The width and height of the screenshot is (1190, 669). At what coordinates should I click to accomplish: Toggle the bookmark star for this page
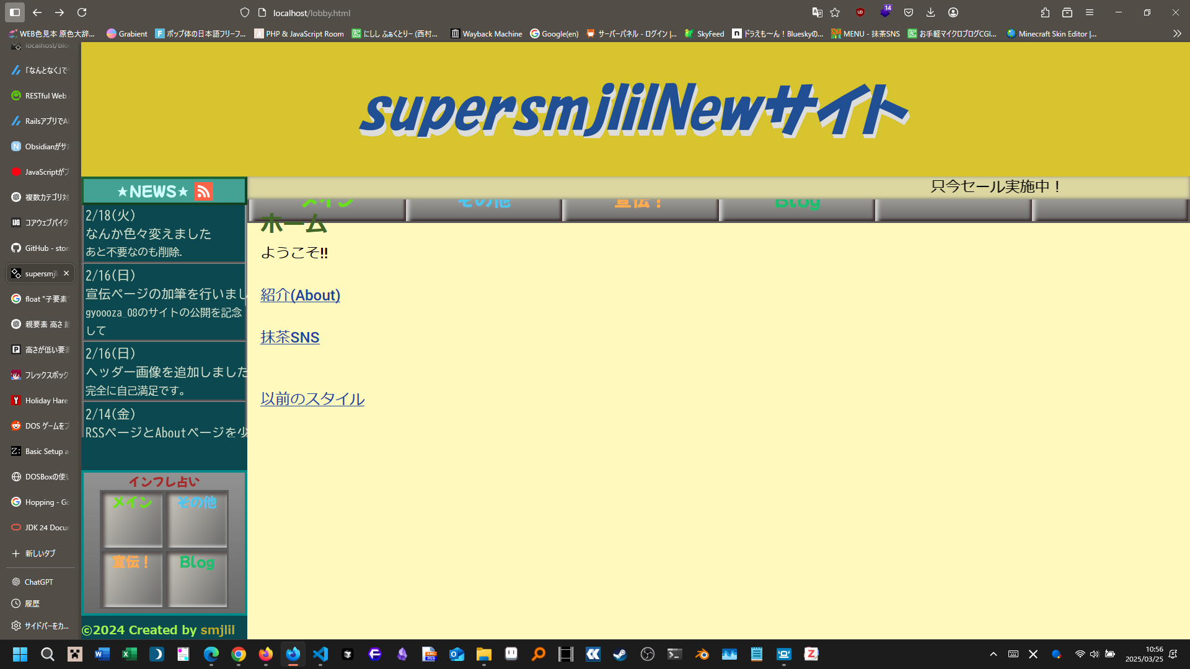pos(834,12)
